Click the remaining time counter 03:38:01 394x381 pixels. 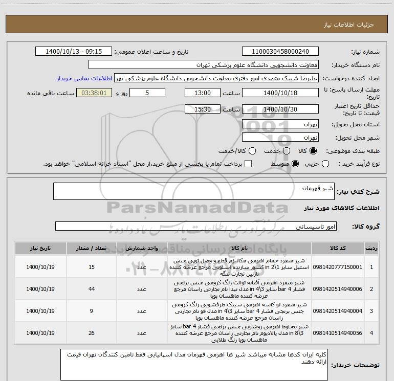tap(94, 93)
